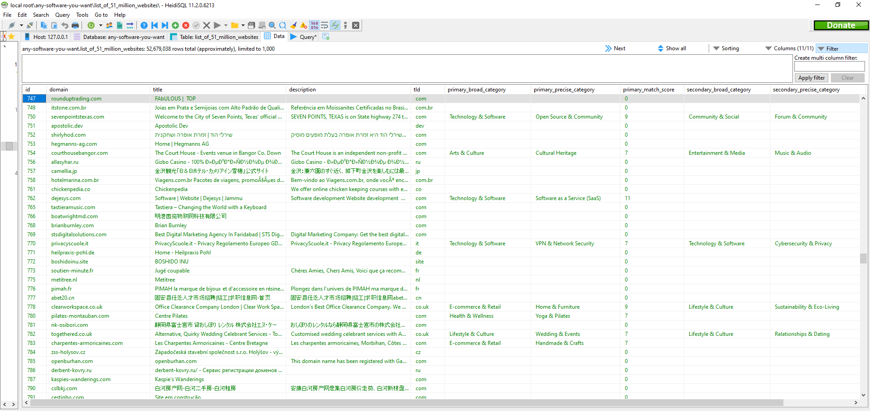Click the binary 100/010 view icon

click(x=314, y=25)
